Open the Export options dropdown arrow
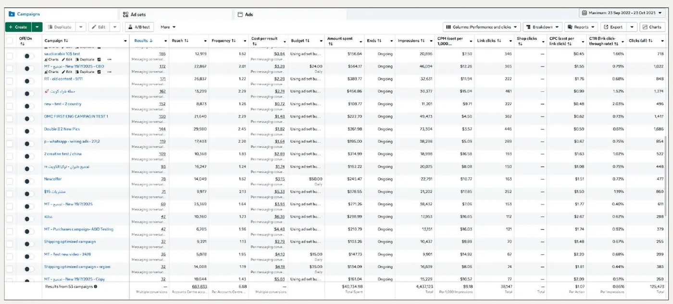The height and width of the screenshot is (304, 673). [632, 27]
